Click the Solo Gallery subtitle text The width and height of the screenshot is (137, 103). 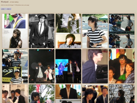[x=15, y=2]
